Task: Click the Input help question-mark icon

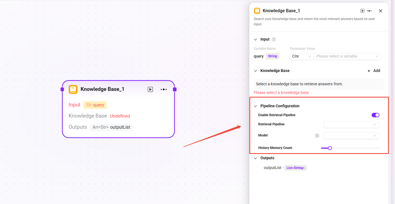Action: click(274, 39)
